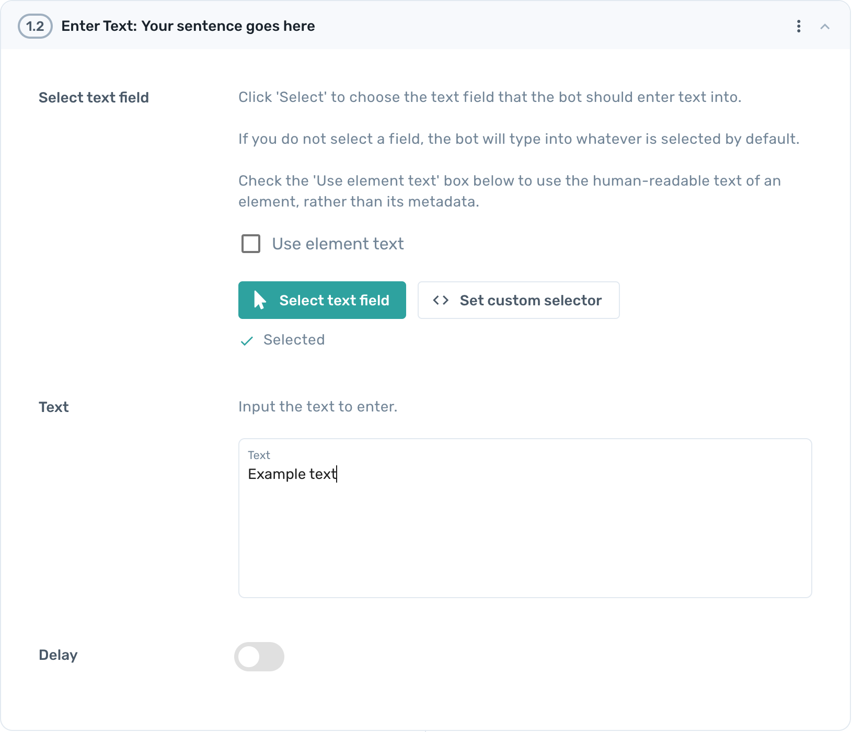Image resolution: width=852 pixels, height=732 pixels.
Task: Click the cursor icon inside Select text field button
Action: (259, 300)
